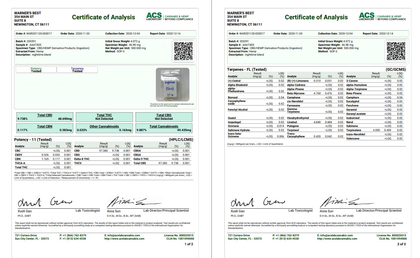Click 'Certificate of Analysis' title on page 2
The height and width of the screenshot is (258, 420).
316,17
